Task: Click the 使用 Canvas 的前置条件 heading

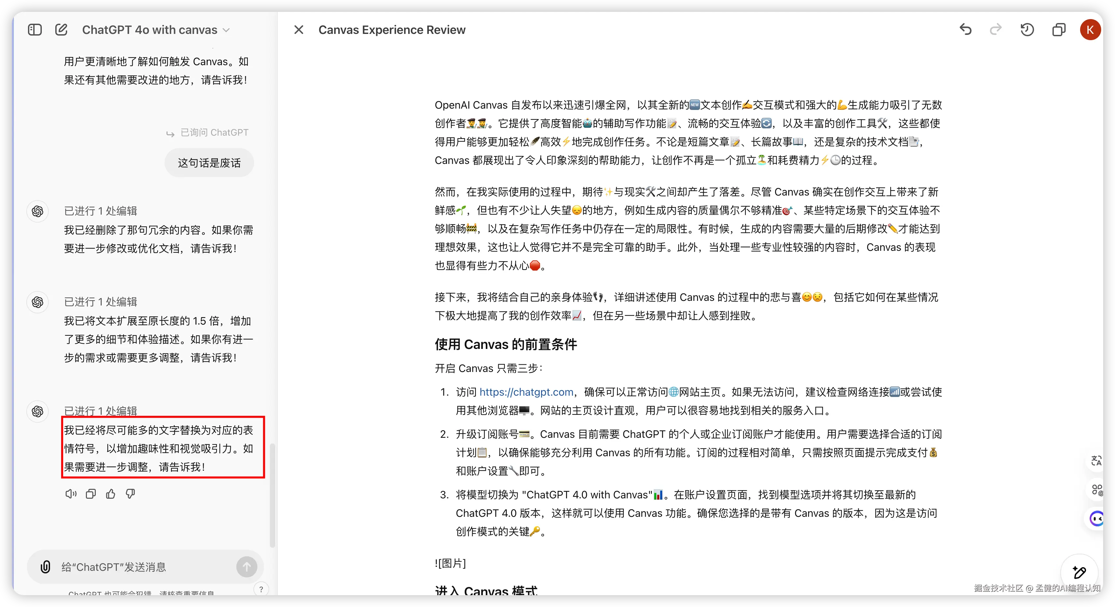Action: [506, 344]
